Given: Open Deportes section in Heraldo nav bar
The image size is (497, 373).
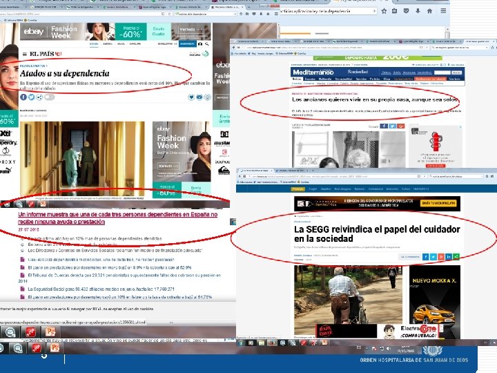Looking at the screenshot, I should coord(326,189).
